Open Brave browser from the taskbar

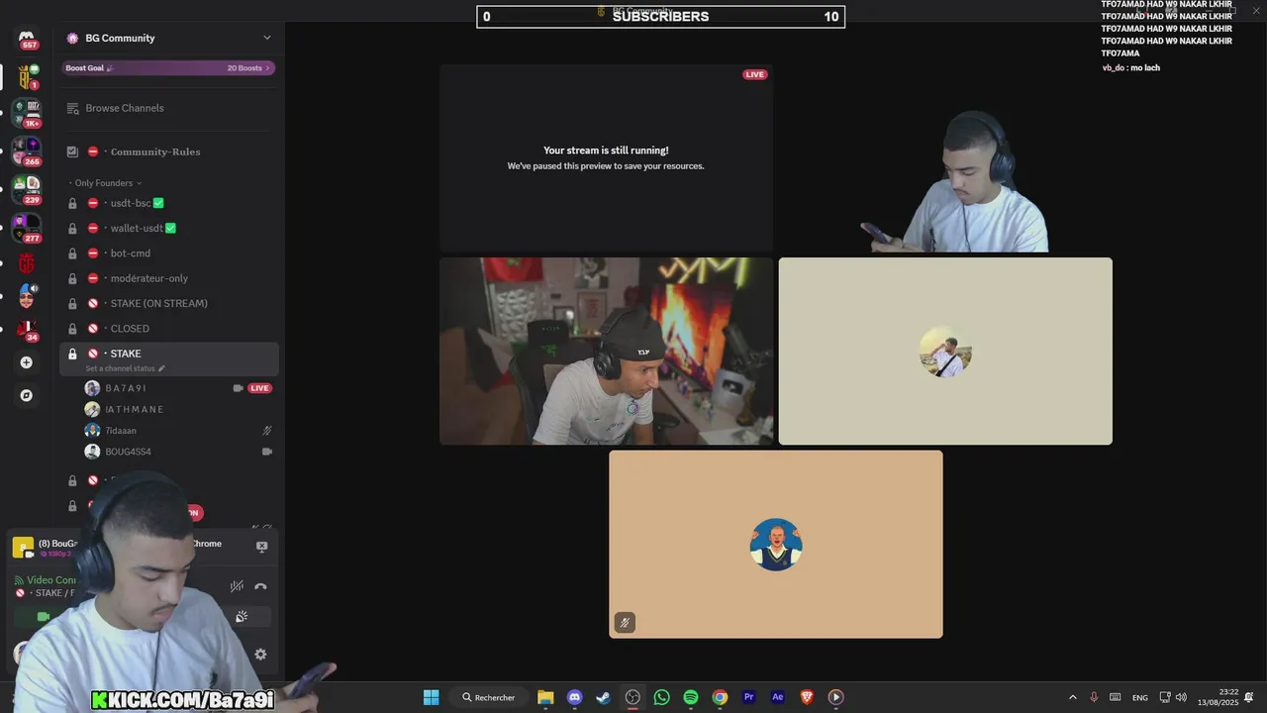(807, 697)
